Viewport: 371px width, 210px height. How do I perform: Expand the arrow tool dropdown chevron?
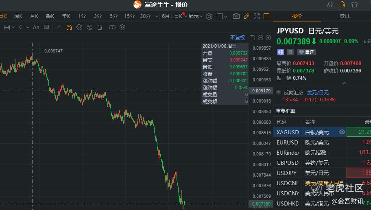tap(28, 27)
